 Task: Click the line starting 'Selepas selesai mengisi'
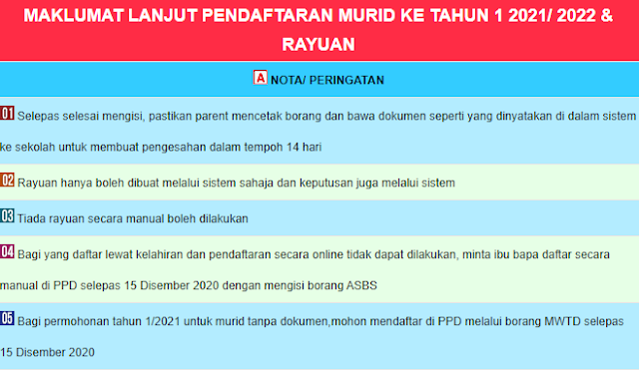click(x=326, y=117)
